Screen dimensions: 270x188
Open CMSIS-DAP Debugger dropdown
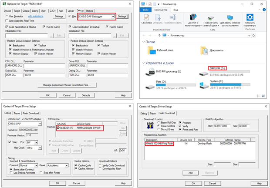pyautogui.click(x=113, y=17)
